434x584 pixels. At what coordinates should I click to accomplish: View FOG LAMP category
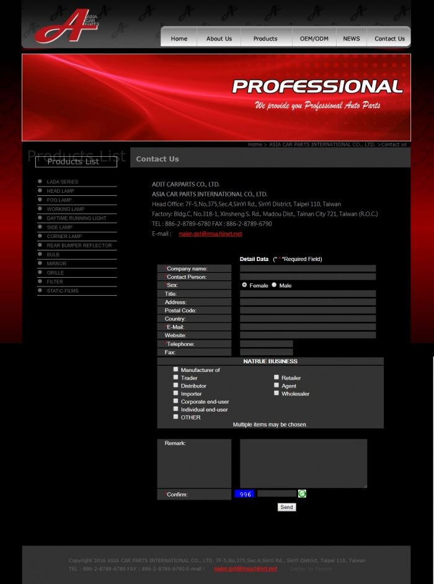coord(59,200)
